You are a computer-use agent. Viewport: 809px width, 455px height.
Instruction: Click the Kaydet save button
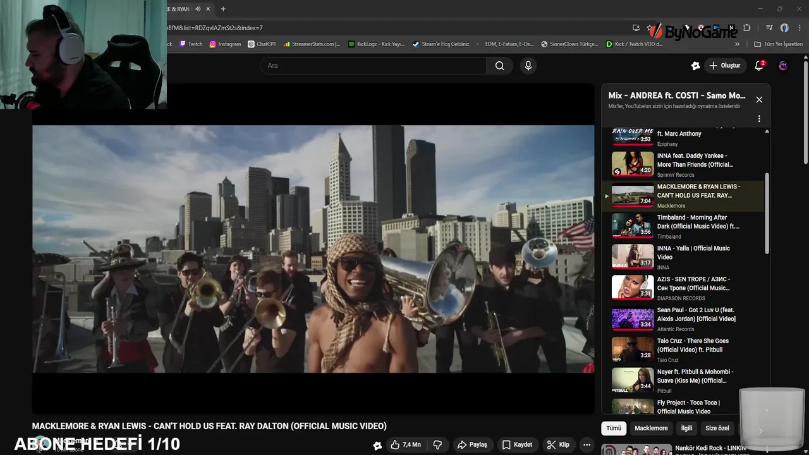tap(517, 445)
